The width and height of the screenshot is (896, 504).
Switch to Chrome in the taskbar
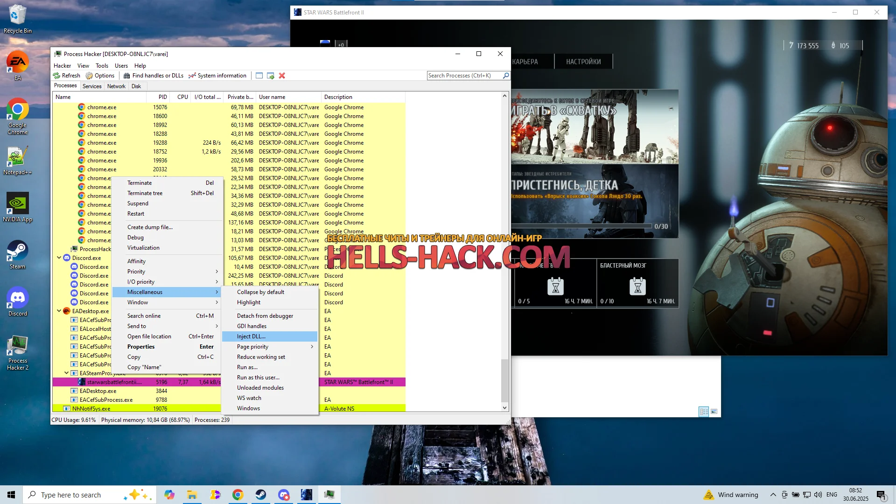click(x=238, y=495)
